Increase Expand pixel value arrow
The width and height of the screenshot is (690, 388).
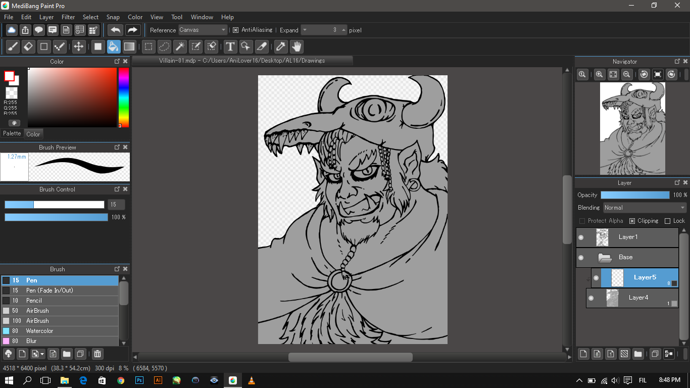344,30
